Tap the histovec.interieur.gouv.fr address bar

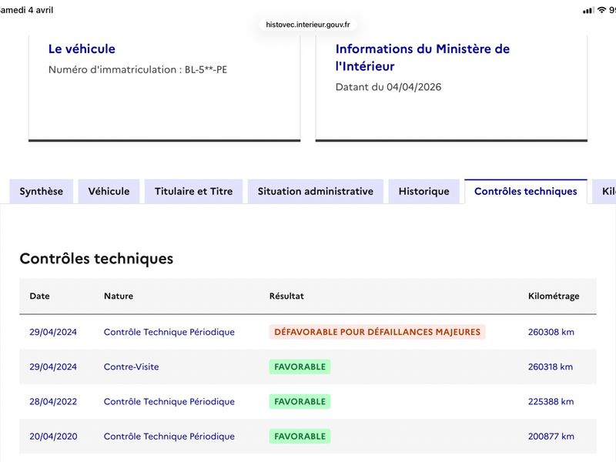[307, 25]
